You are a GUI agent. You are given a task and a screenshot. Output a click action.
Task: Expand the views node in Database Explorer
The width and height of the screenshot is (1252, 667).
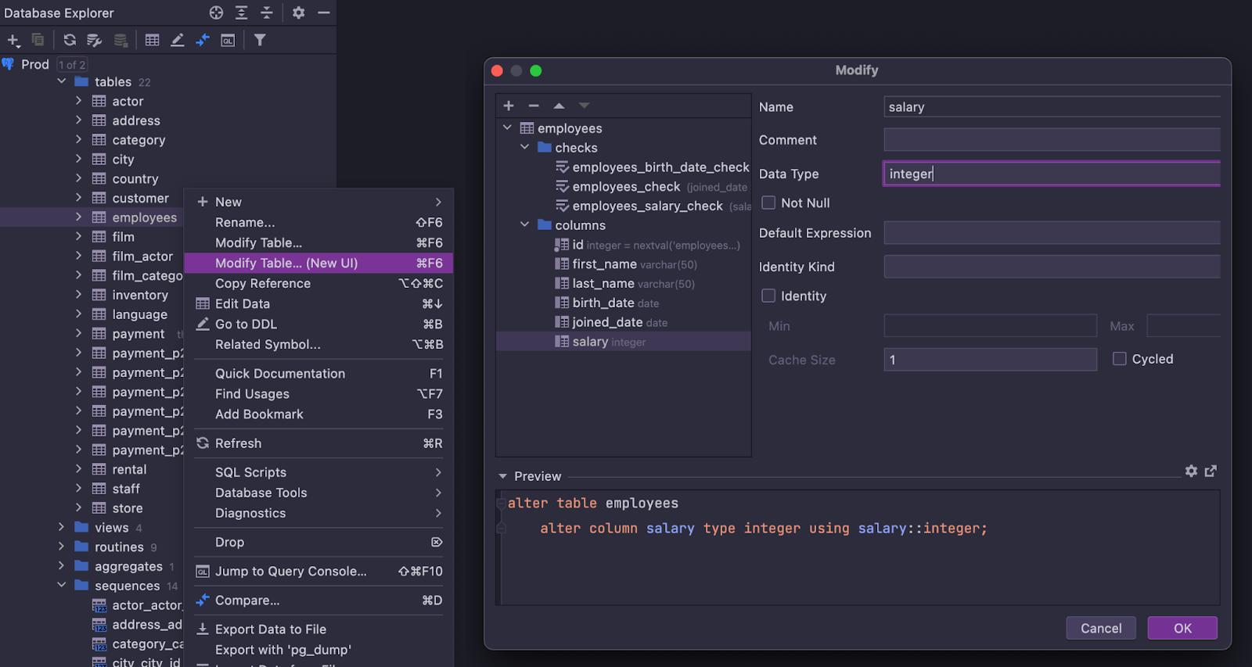coord(61,527)
